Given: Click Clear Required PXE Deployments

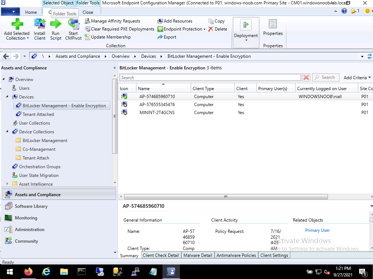Looking at the screenshot, I should pyautogui.click(x=120, y=29).
